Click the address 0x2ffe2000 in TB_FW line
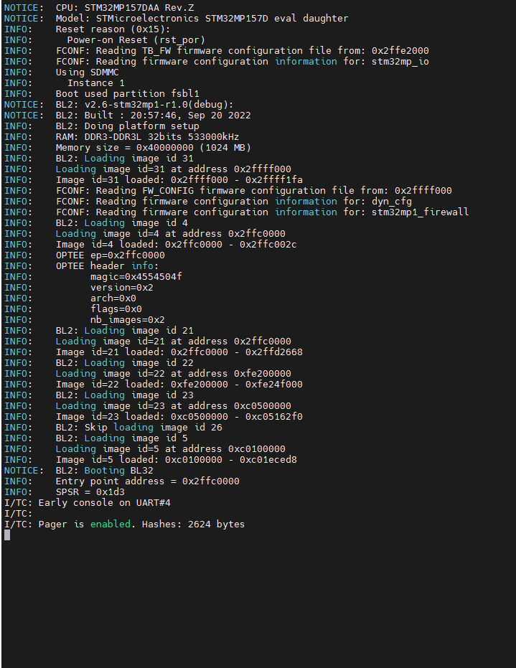Image resolution: width=516 pixels, height=668 pixels. (x=400, y=51)
